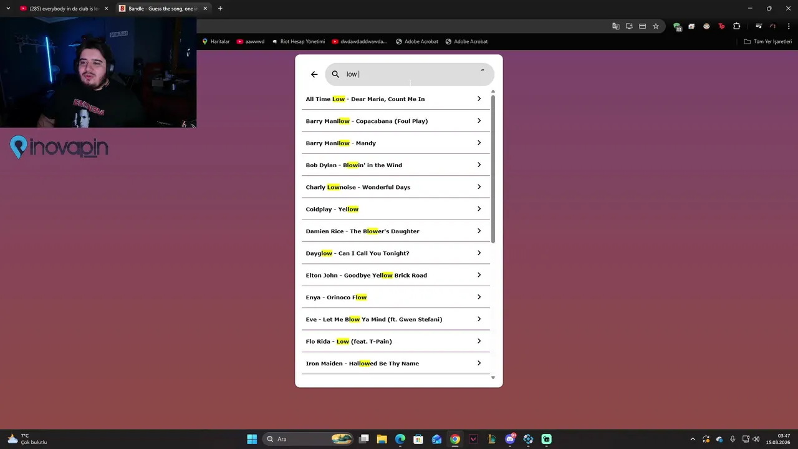Open the dwdawdaddwawda bookmark
This screenshot has height=449, width=798.
(x=359, y=42)
